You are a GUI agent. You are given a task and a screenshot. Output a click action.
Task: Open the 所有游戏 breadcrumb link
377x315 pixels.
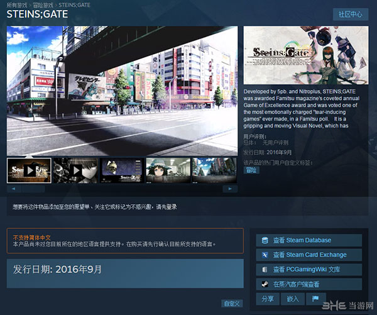tap(18, 4)
